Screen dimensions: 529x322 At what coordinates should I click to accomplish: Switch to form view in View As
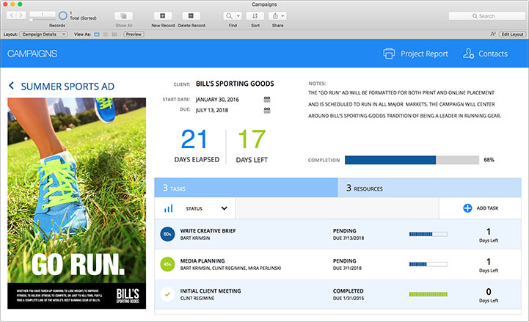pyautogui.click(x=97, y=34)
